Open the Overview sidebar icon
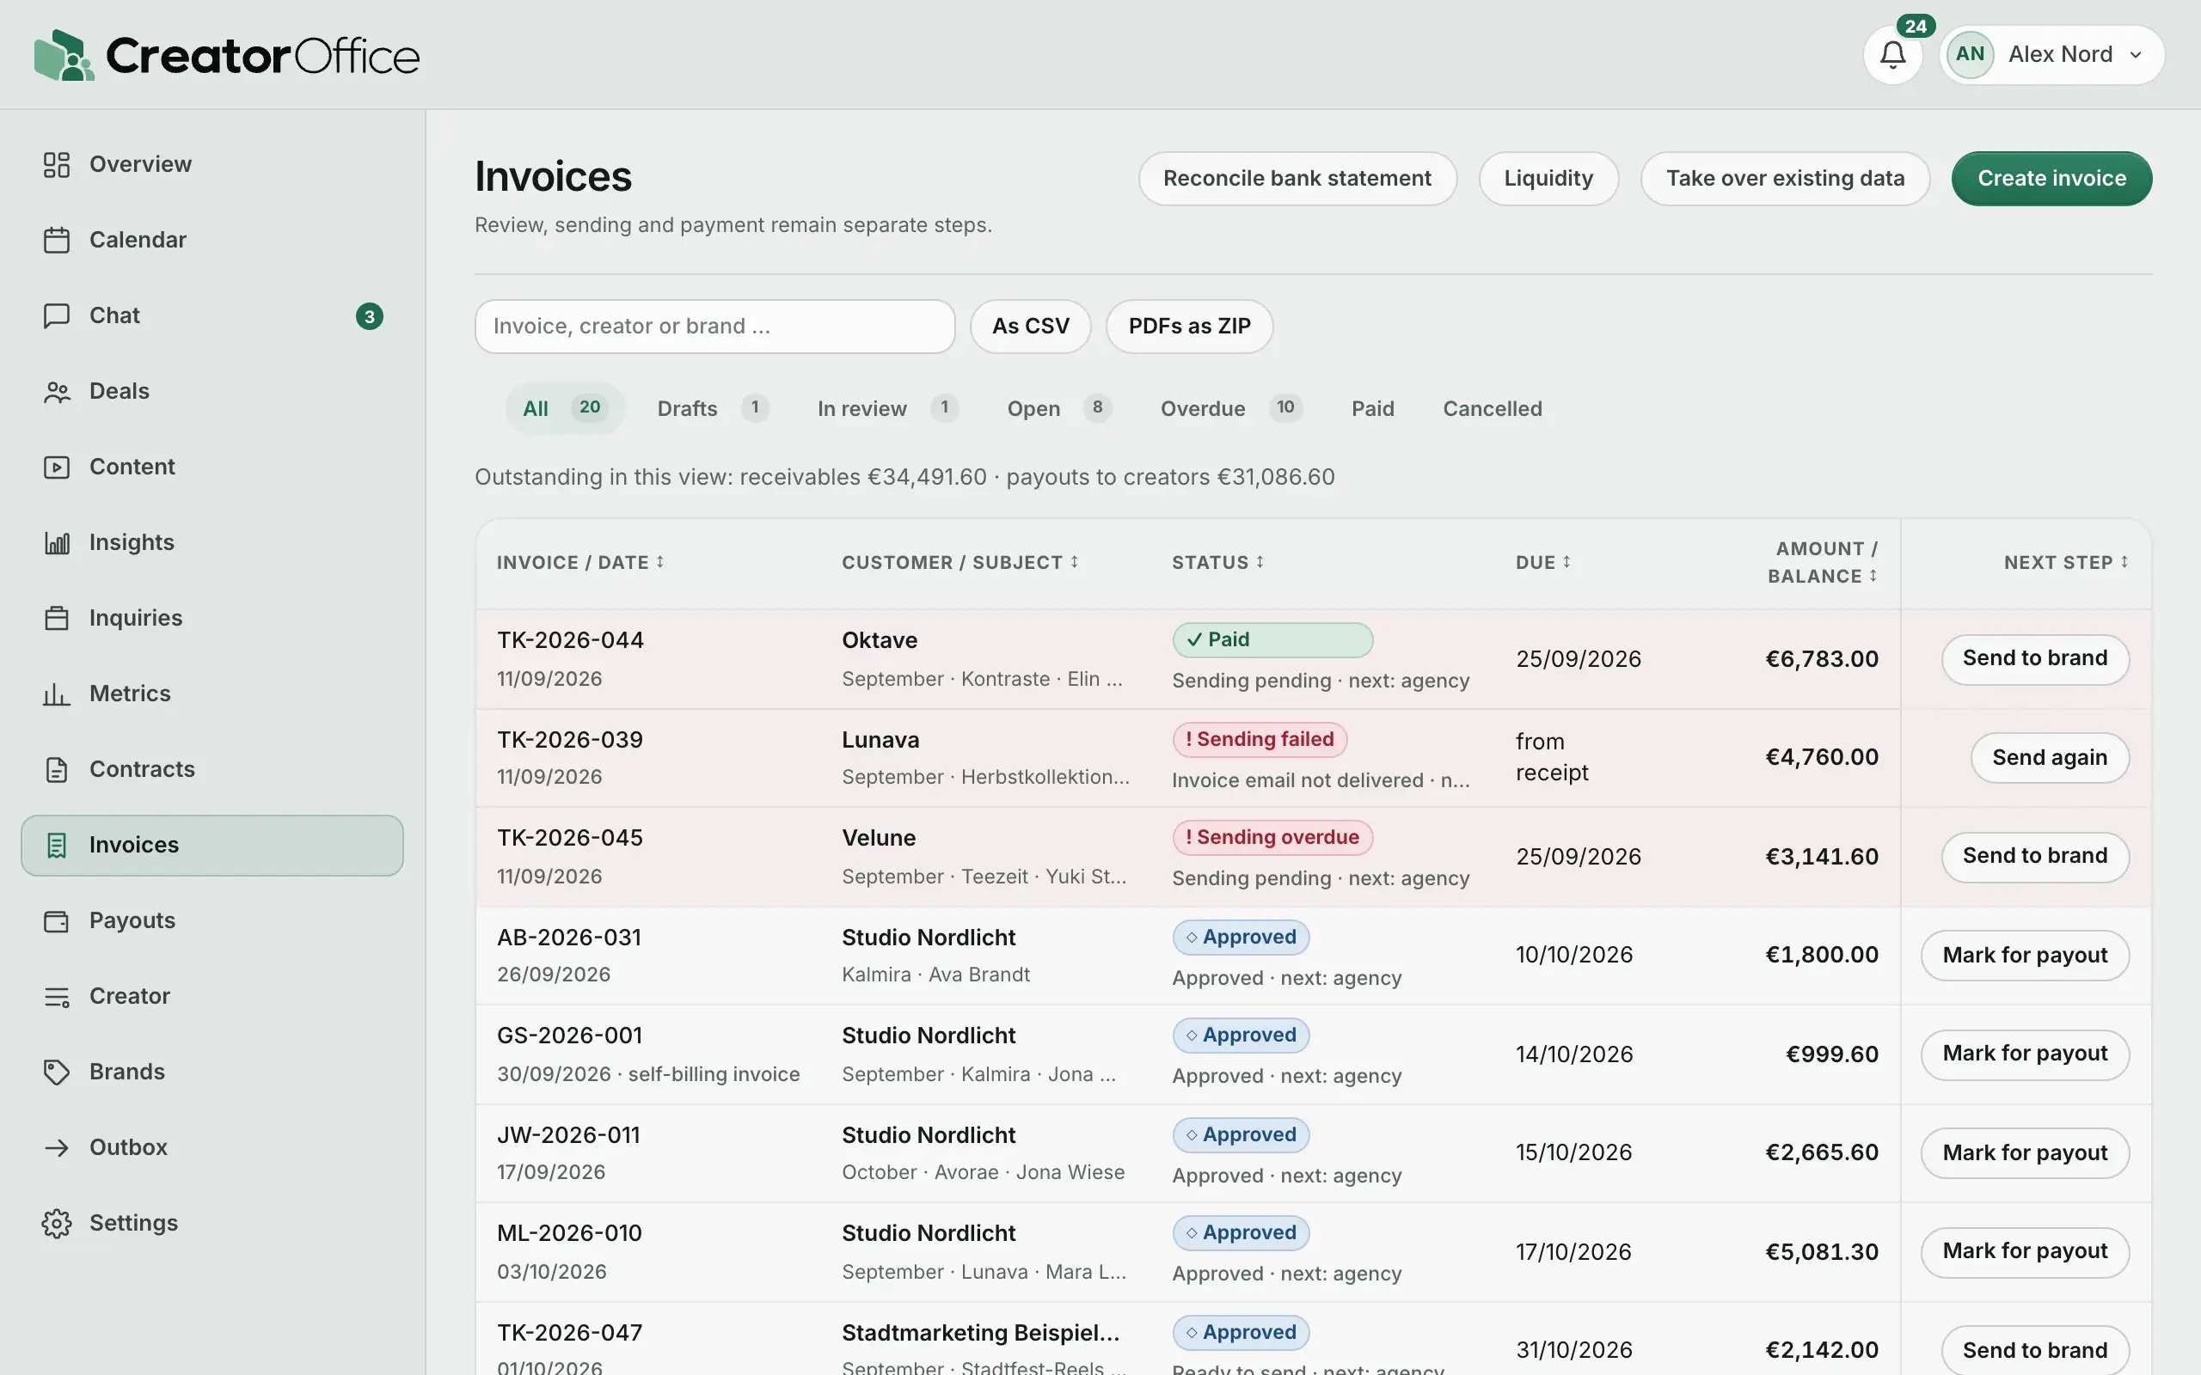Viewport: 2201px width, 1375px height. point(57,165)
